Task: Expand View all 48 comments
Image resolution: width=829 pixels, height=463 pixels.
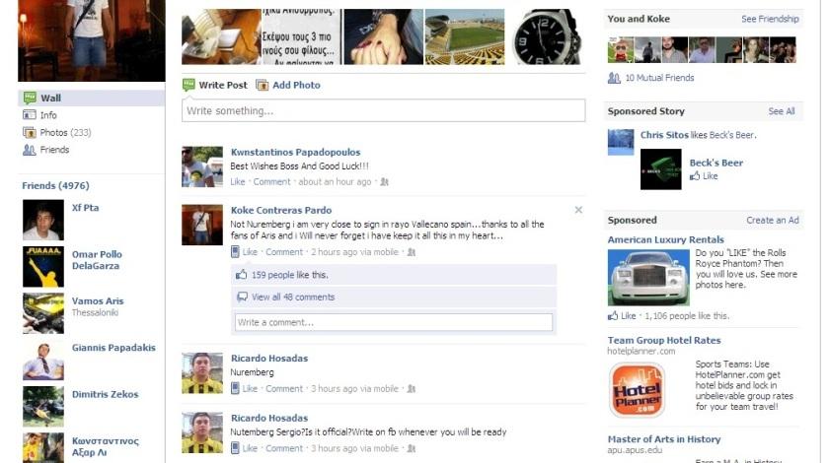Action: point(293,297)
